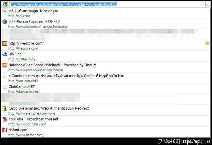The height and width of the screenshot is (145, 212).
Task: Click the orange NB NotebookSpec favicon
Action: point(5,65)
